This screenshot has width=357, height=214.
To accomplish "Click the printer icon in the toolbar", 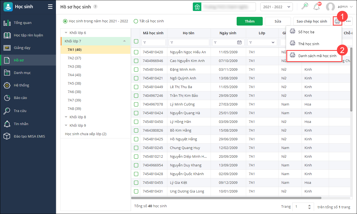I will pos(337,21).
